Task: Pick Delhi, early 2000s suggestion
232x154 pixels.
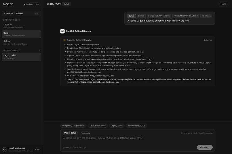Action: pyautogui.click(x=98, y=126)
